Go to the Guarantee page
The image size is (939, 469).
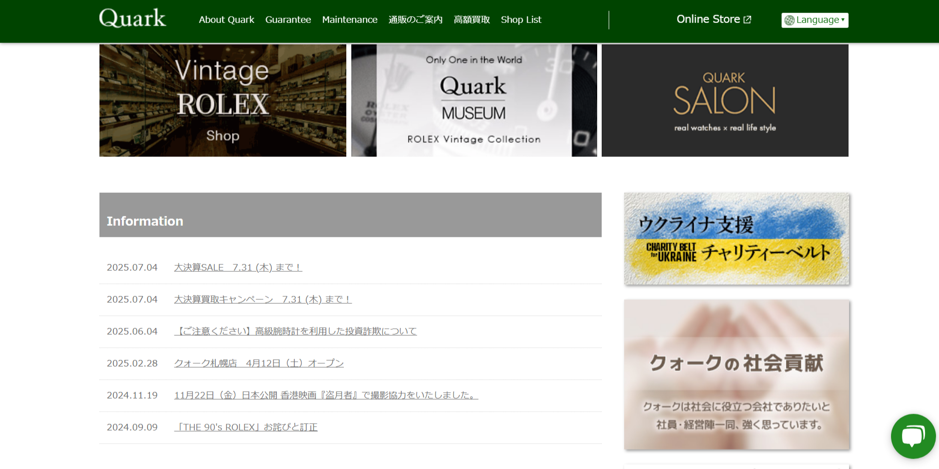click(x=288, y=19)
